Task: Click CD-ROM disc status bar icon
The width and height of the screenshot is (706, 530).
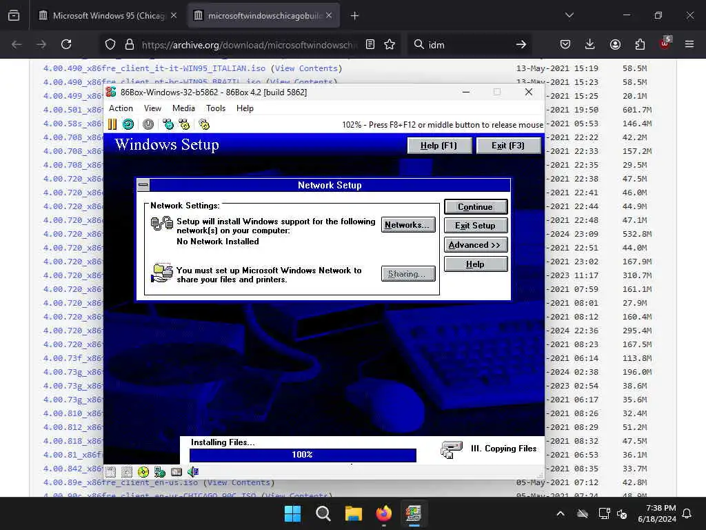Action: 143,472
